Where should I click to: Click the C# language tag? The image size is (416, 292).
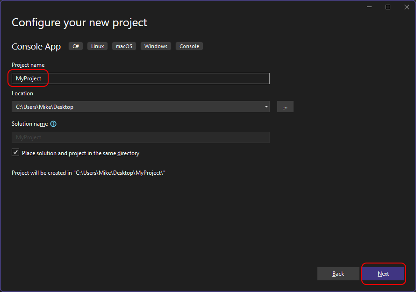click(x=76, y=46)
